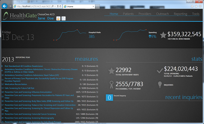Click the Risk Standardized All Condition Readmission link
Screen dimensions: 204x124
[x=24, y=66]
